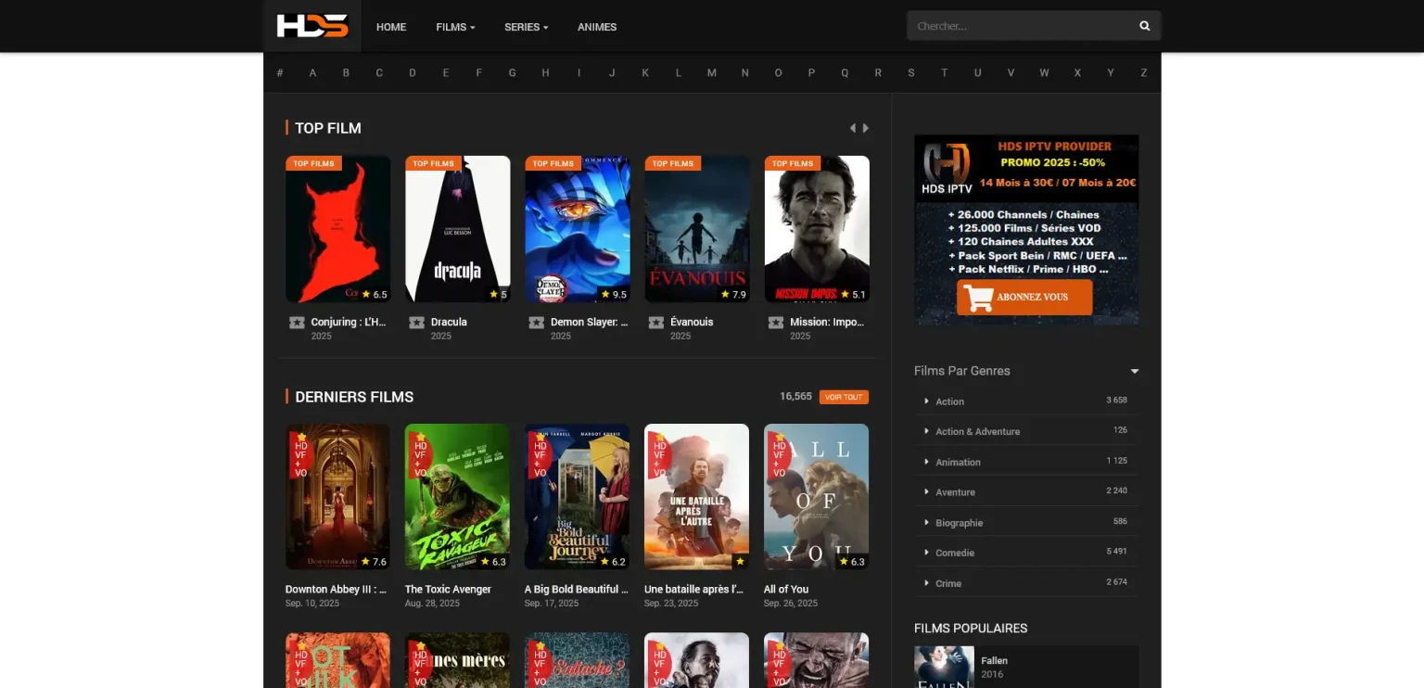The width and height of the screenshot is (1424, 688).
Task: Show next Top Film slide arrow
Action: pos(866,128)
